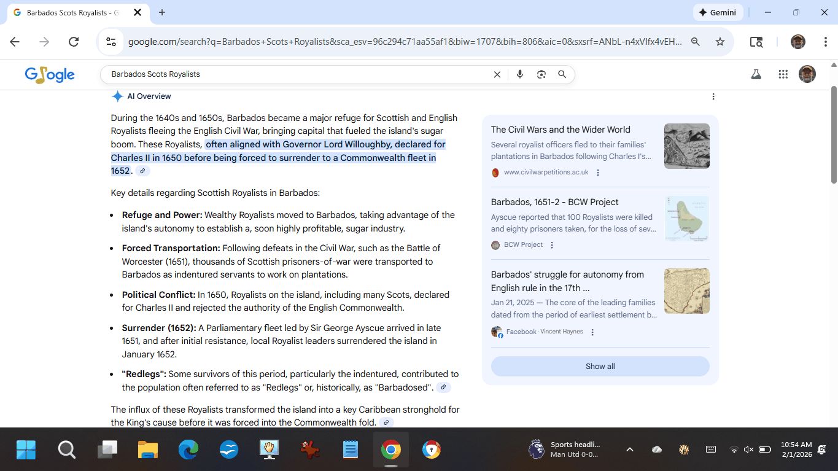Screen dimensions: 838x471
Task: Click the source link chip after Barbadosed
Action: 443,387
